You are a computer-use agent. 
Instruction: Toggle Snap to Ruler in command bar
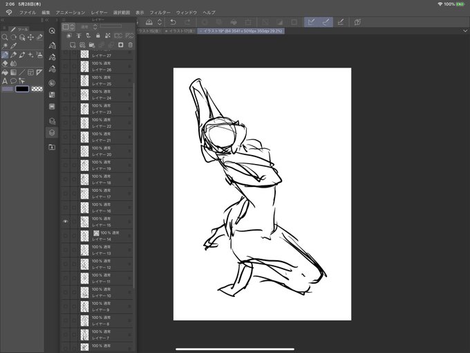coord(312,22)
